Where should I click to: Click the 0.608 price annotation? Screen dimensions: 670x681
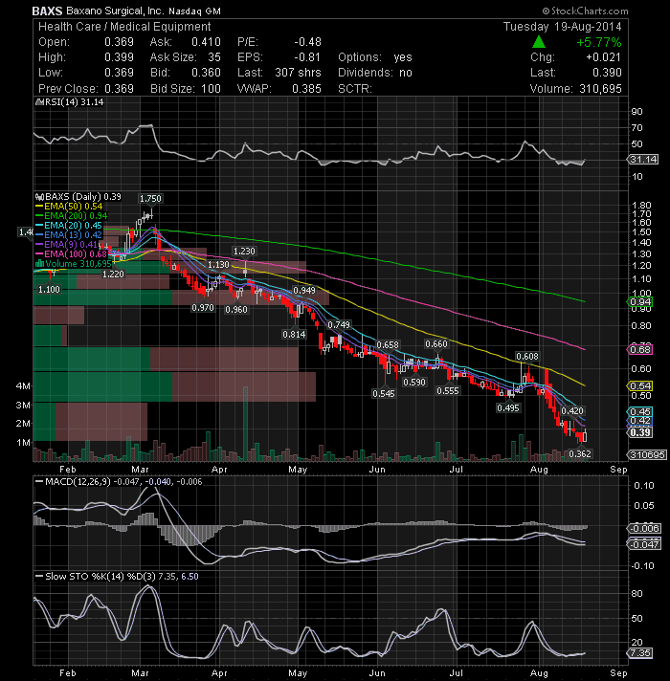pyautogui.click(x=527, y=357)
